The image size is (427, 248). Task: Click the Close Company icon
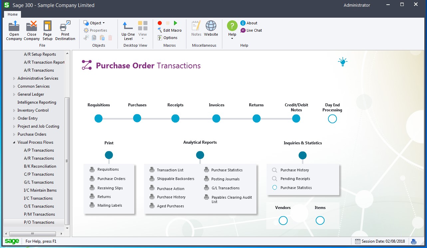(32, 27)
